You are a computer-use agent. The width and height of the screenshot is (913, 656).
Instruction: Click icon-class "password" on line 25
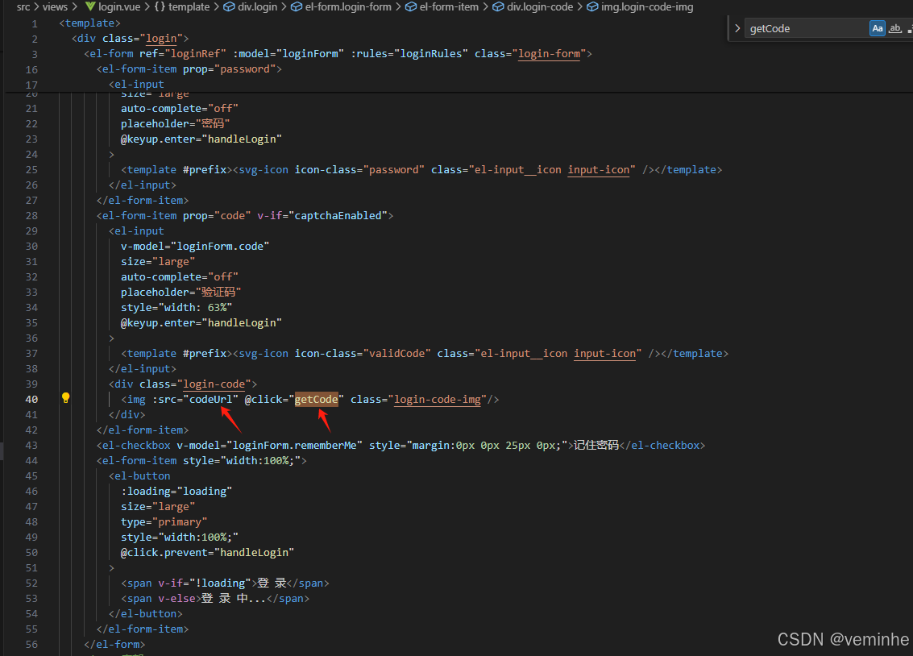click(x=360, y=170)
